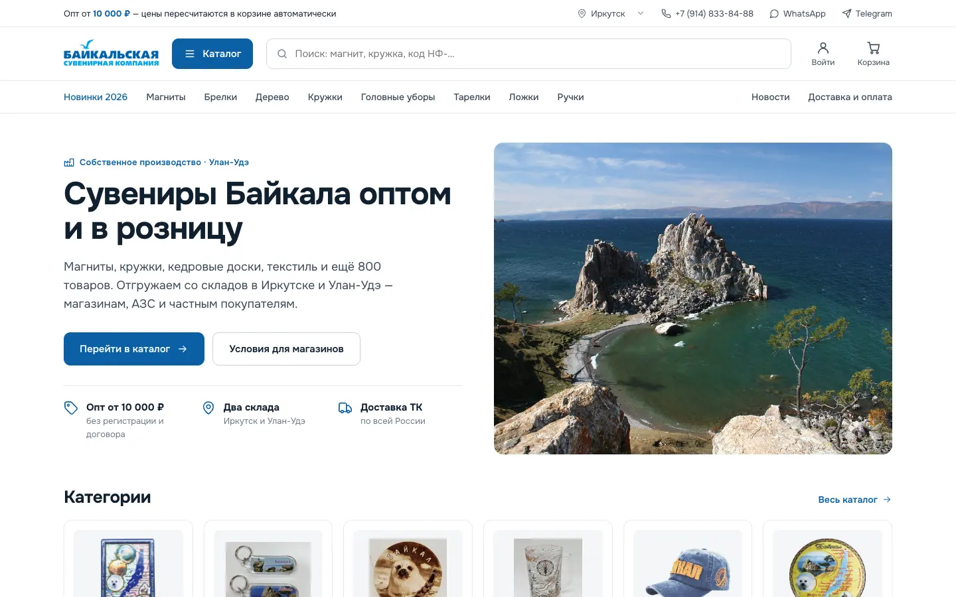Screen dimensions: 956x597
Task: Open Telegram contact link
Action: tap(867, 13)
